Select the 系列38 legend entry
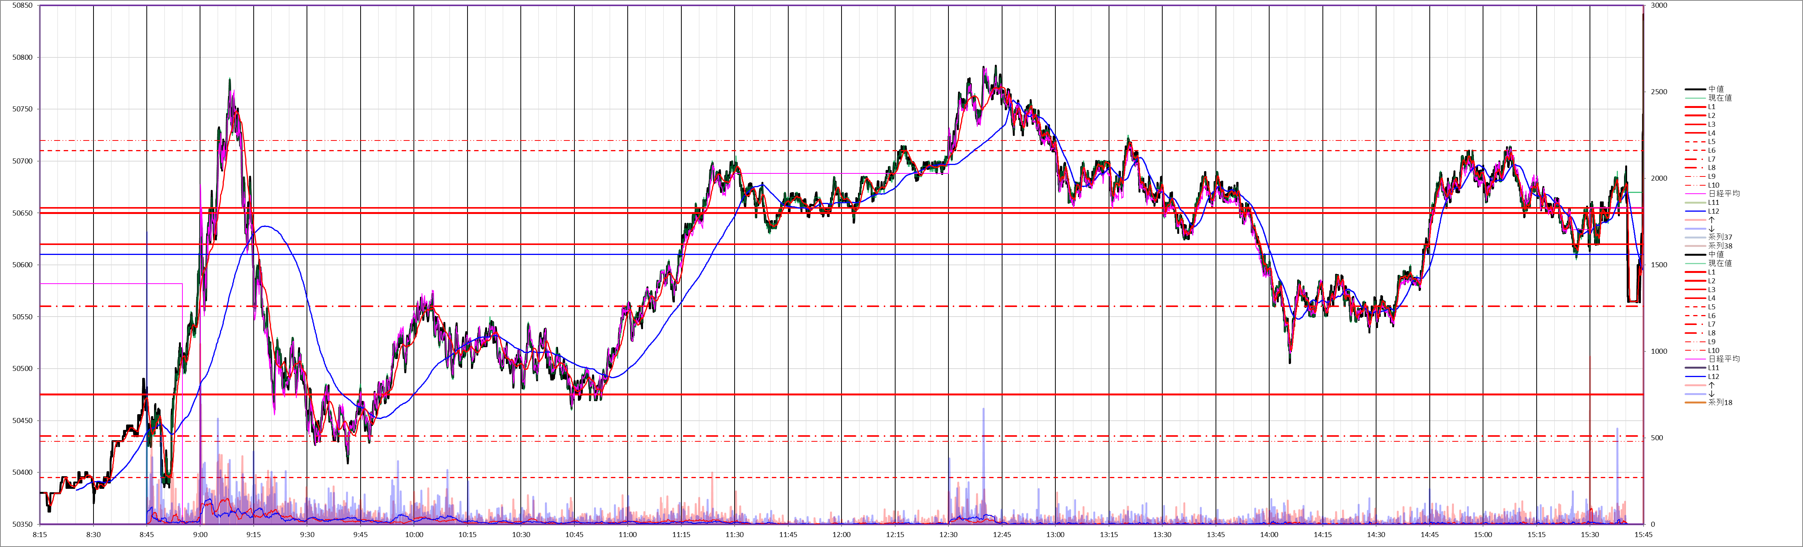Screen dimensions: 1803x547 (x=1720, y=246)
